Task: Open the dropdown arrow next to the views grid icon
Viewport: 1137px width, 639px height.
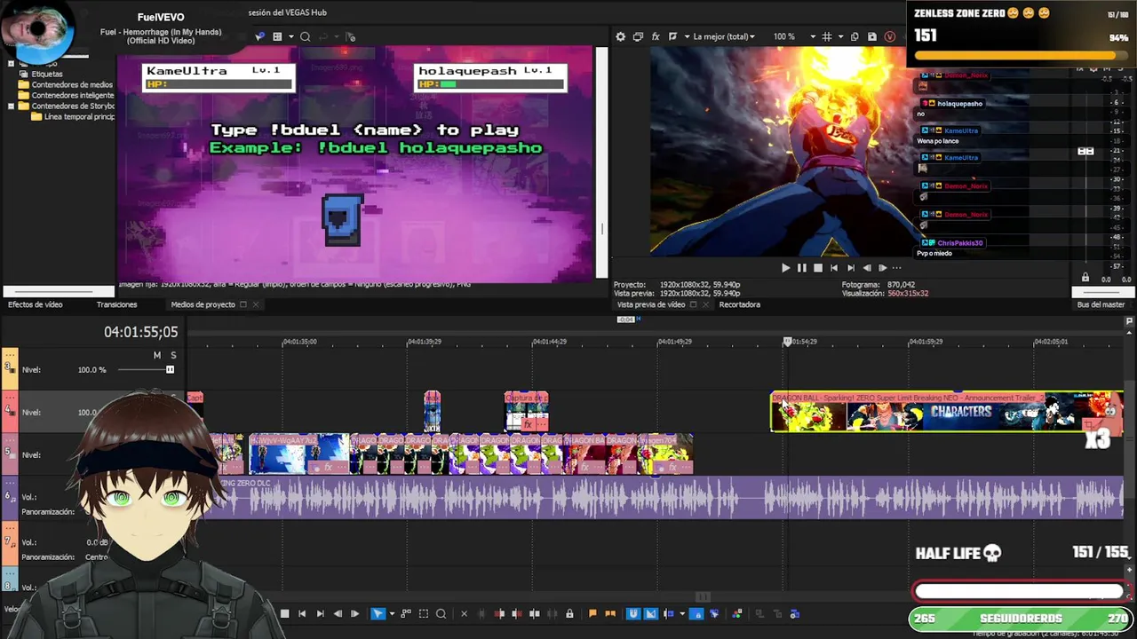Action: (x=290, y=36)
